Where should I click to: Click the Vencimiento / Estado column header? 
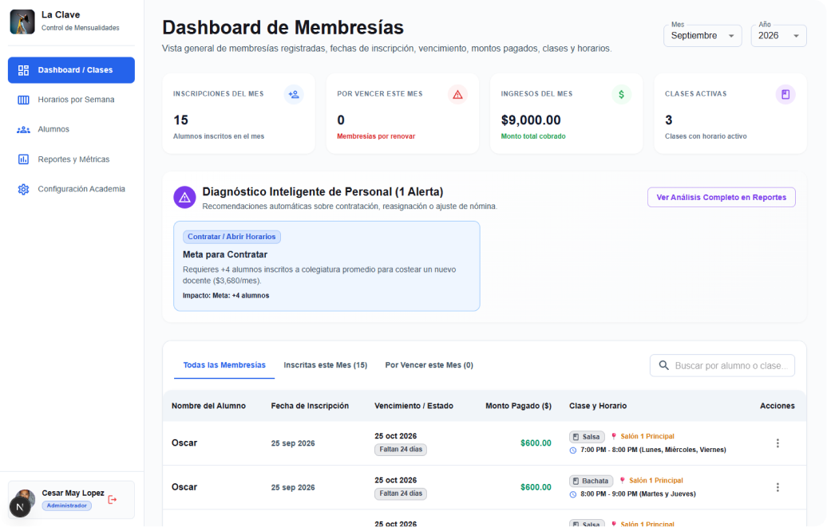(413, 406)
